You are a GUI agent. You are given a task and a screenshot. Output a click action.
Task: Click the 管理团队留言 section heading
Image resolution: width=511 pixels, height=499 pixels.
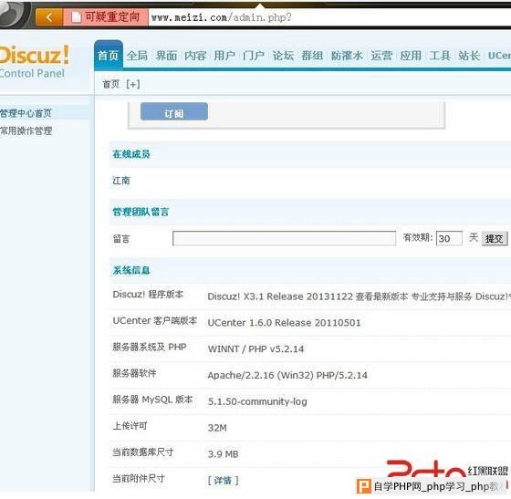click(x=141, y=212)
